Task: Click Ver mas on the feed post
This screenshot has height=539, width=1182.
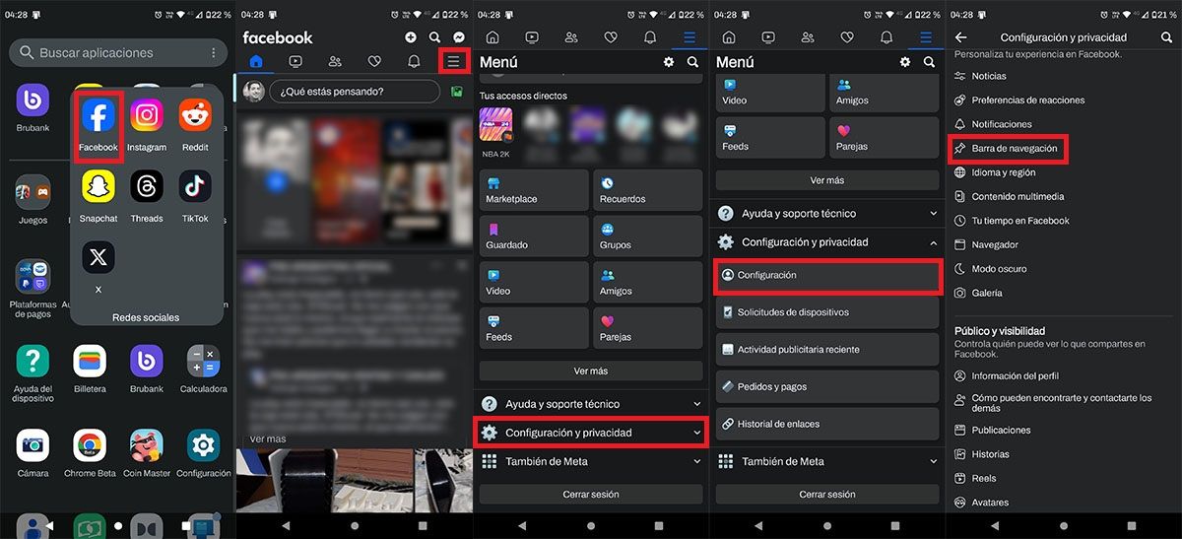Action: coord(268,438)
